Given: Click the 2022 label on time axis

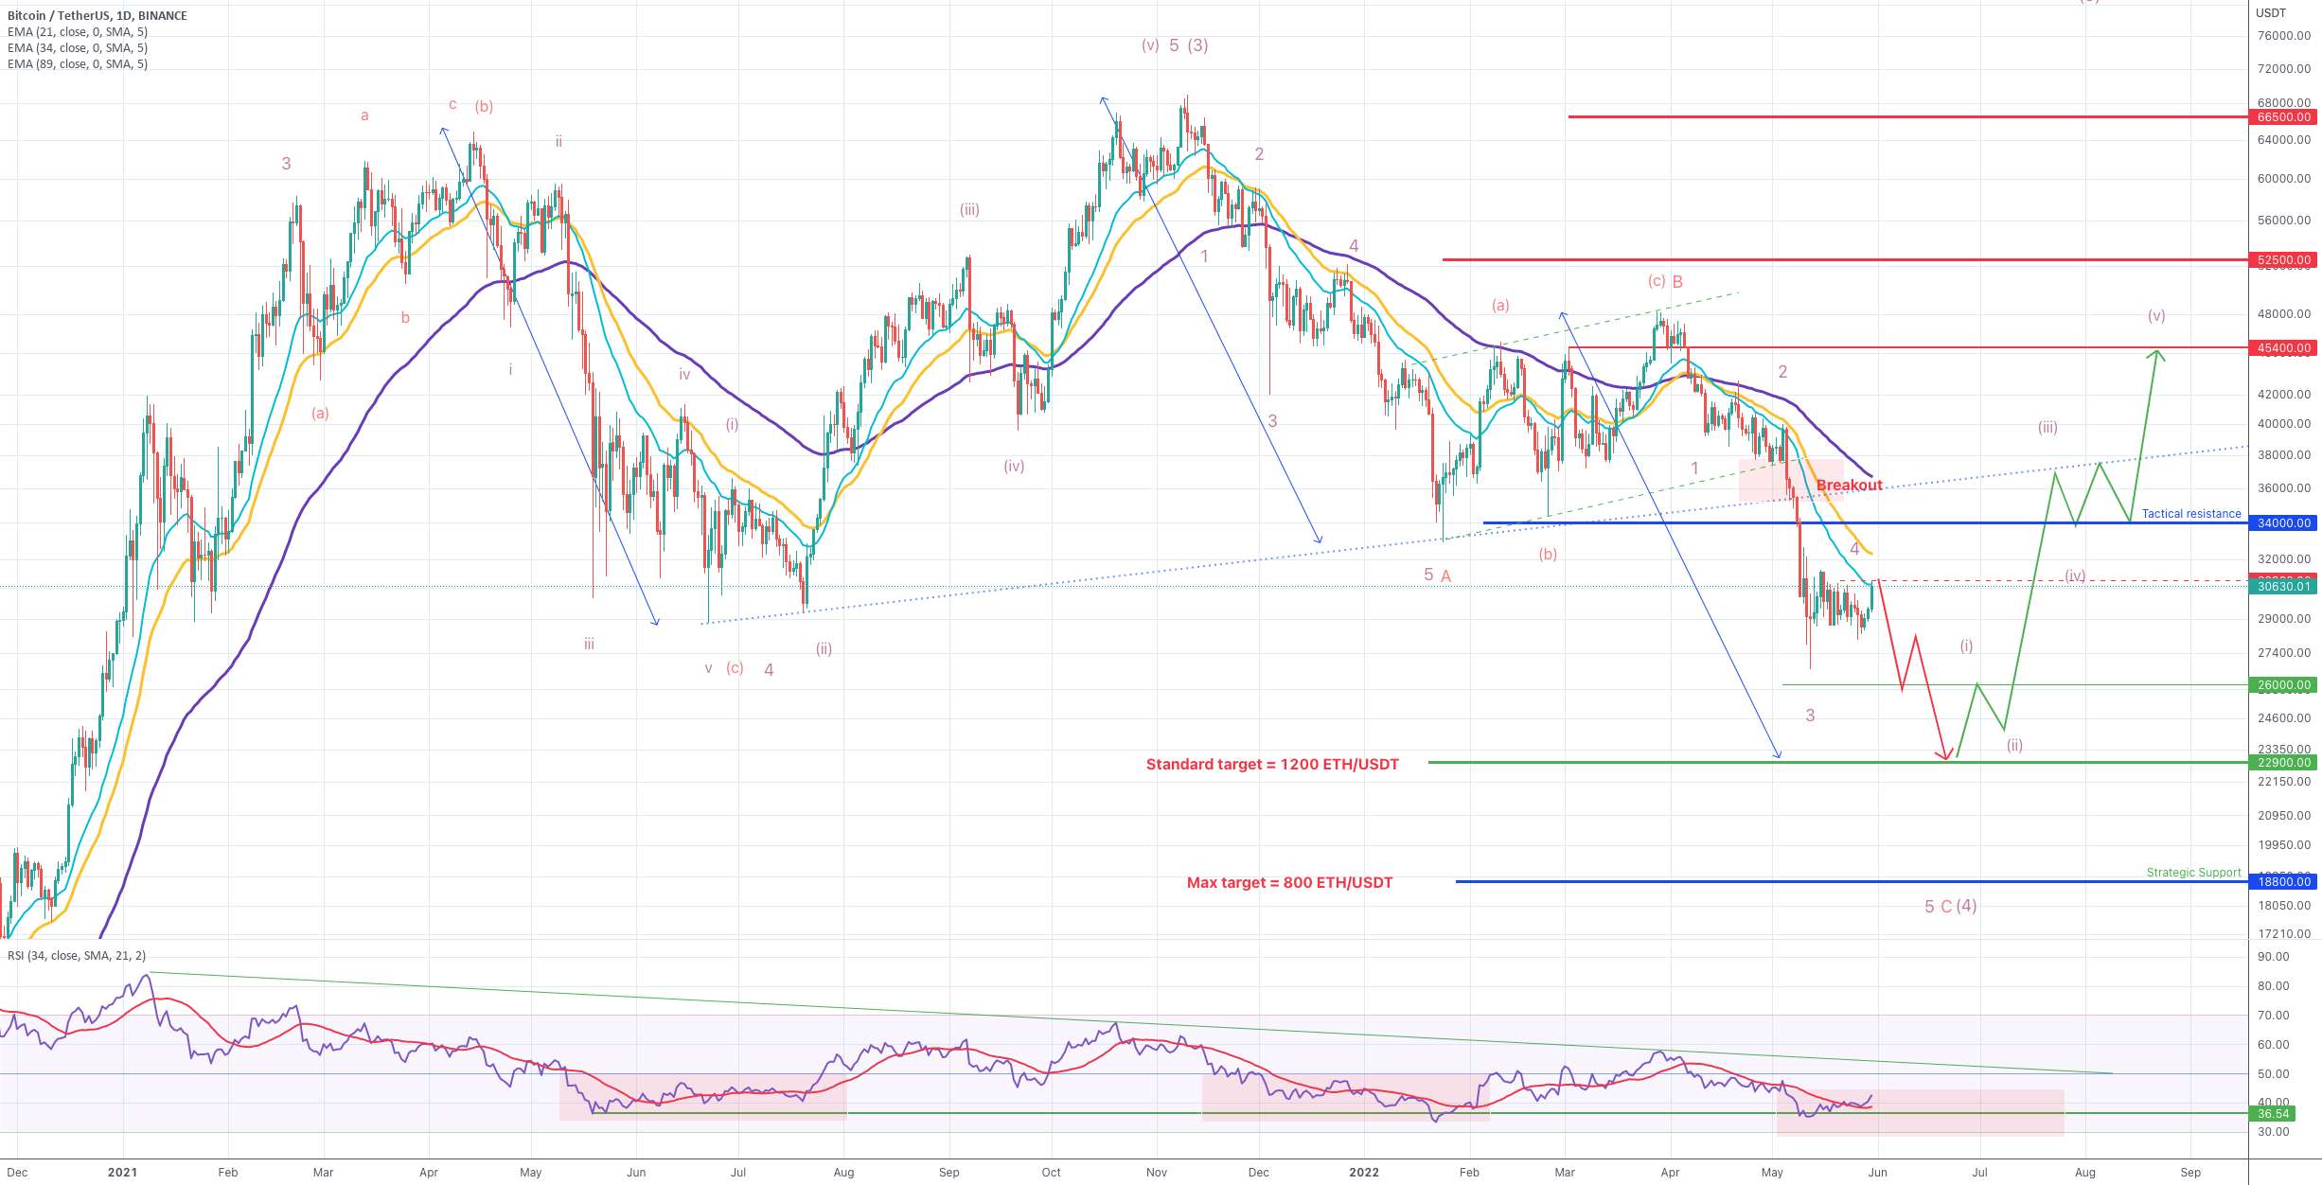Looking at the screenshot, I should point(1364,1172).
